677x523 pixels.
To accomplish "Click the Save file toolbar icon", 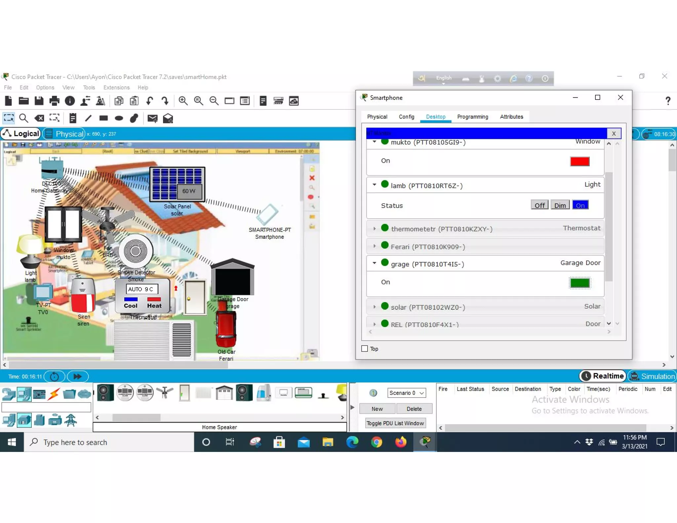I will (x=39, y=101).
